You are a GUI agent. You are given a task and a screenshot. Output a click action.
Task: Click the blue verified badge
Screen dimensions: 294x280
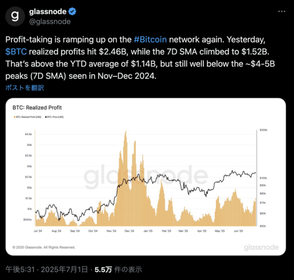click(72, 11)
